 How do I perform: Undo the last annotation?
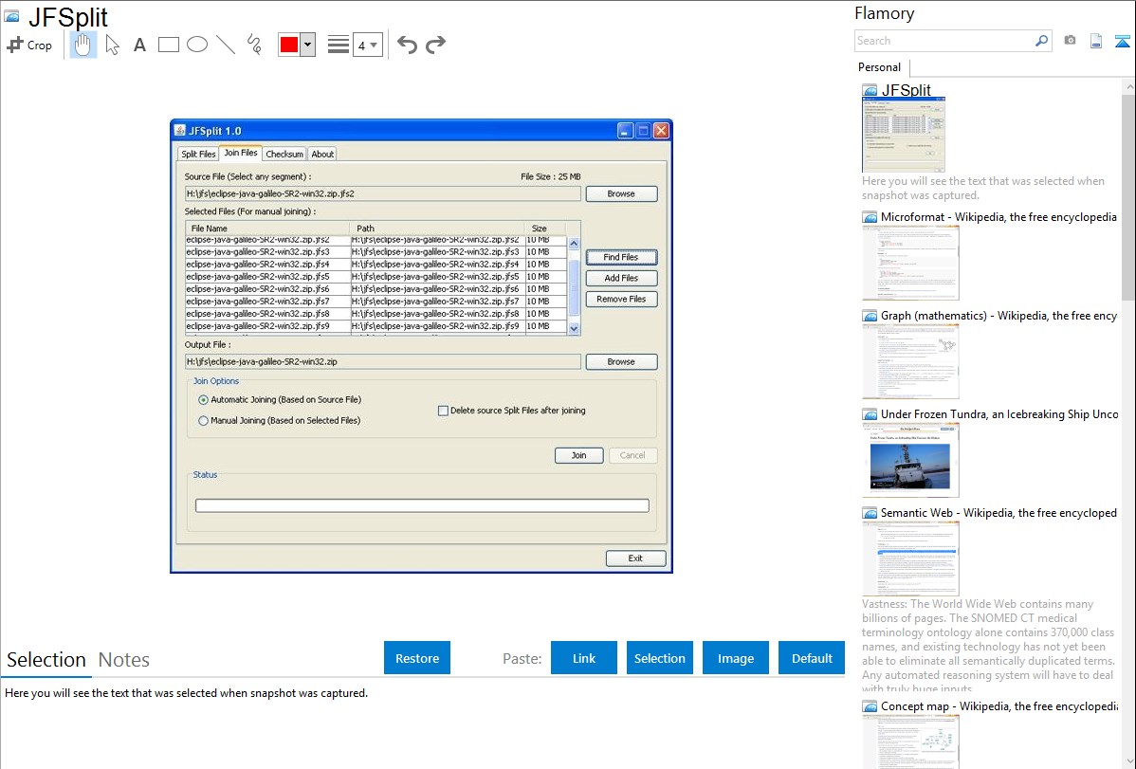click(407, 45)
